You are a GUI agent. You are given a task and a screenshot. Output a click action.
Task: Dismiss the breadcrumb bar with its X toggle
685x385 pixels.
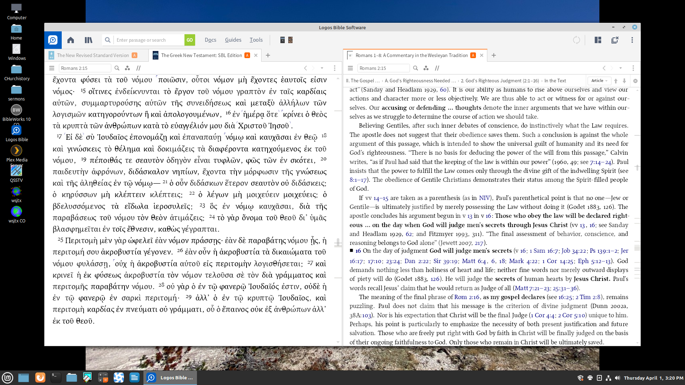[x=635, y=81]
